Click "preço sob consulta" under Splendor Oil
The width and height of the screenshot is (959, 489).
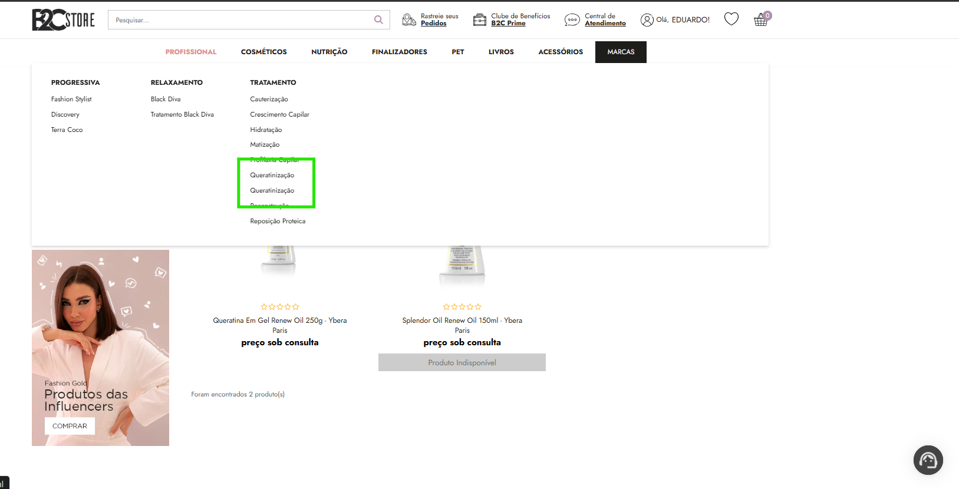tap(462, 342)
